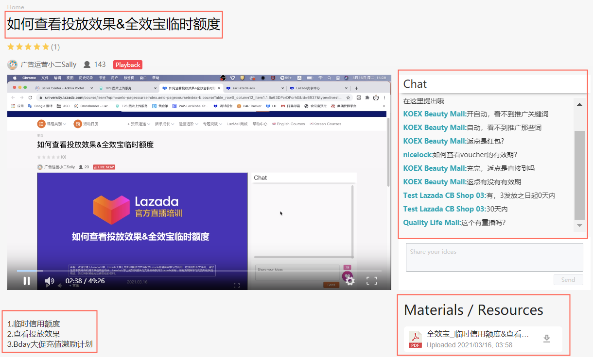Open the 广告运营小二Sally avatar

click(13, 65)
